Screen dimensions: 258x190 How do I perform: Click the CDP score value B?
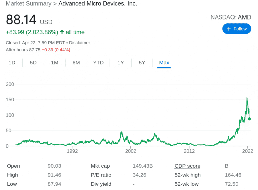(x=226, y=166)
